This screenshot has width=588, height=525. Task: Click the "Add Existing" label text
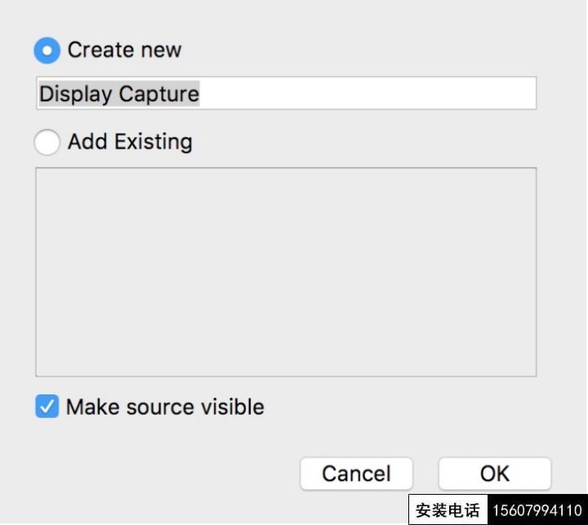pos(130,142)
